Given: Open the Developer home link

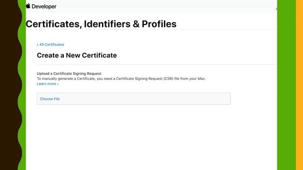Looking at the screenshot, I should point(44,7).
